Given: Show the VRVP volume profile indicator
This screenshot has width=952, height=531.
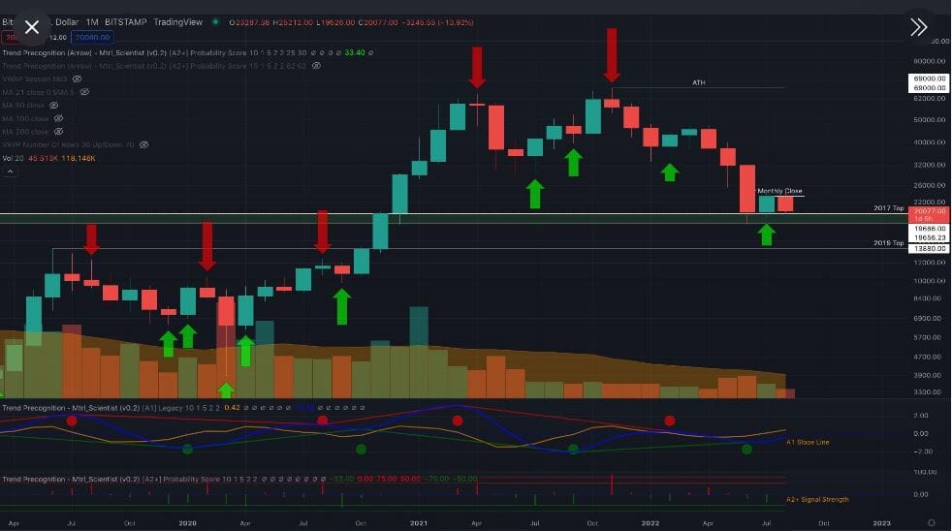Looking at the screenshot, I should (x=143, y=144).
